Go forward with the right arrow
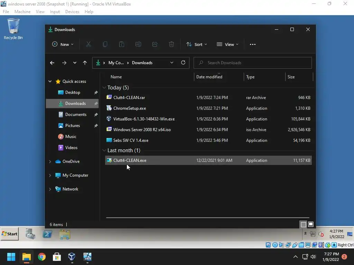 (x=64, y=63)
